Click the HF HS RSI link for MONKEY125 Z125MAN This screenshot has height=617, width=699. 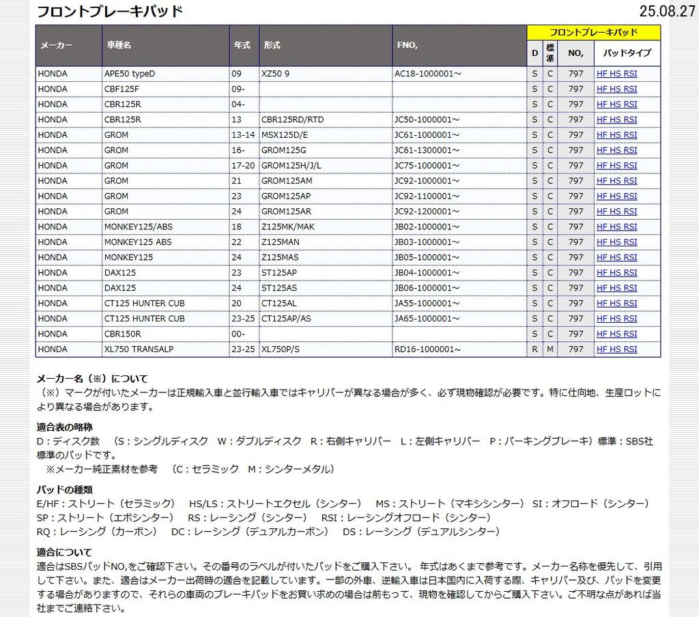point(616,242)
